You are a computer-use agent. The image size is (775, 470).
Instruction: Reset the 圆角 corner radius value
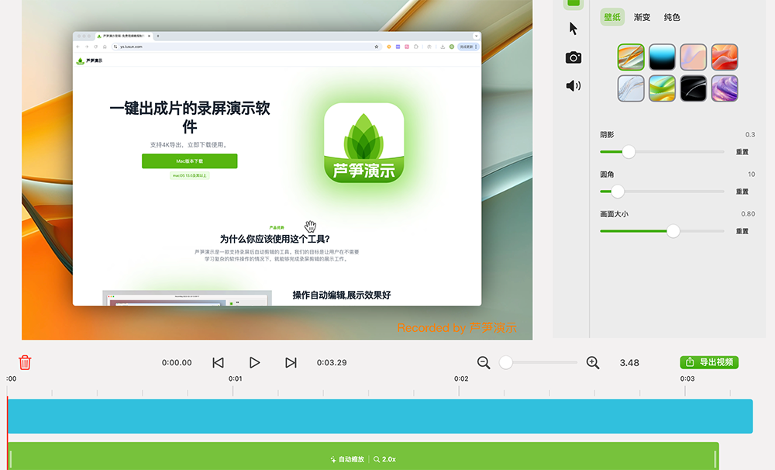[742, 192]
